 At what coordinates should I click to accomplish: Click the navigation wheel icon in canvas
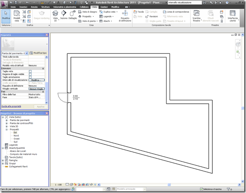(x=238, y=45)
